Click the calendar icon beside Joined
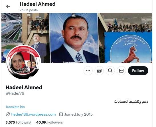This screenshot has height=127, width=156. coord(61,114)
